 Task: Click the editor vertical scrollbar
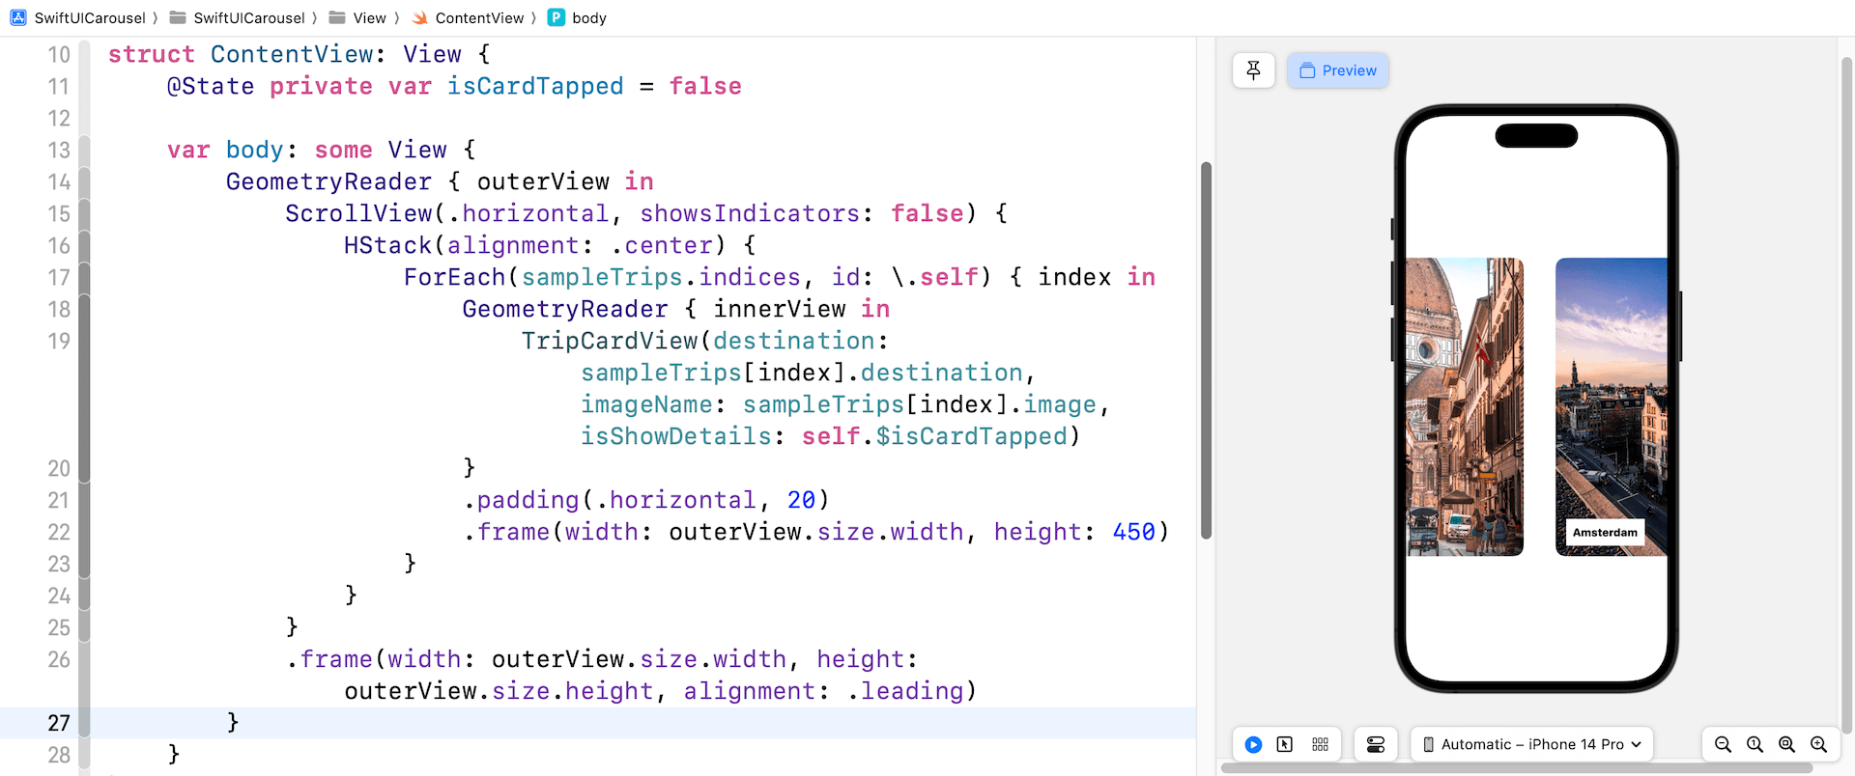point(1206,350)
